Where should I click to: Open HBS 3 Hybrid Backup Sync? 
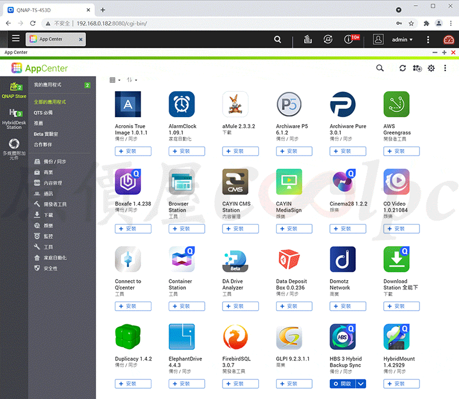click(x=343, y=383)
